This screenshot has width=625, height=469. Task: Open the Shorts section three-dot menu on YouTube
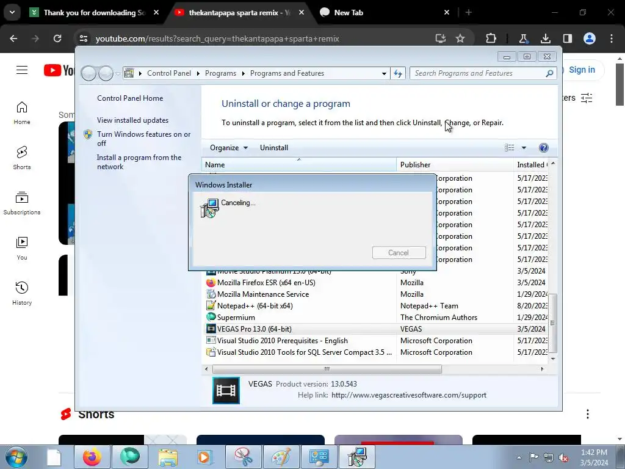(588, 414)
